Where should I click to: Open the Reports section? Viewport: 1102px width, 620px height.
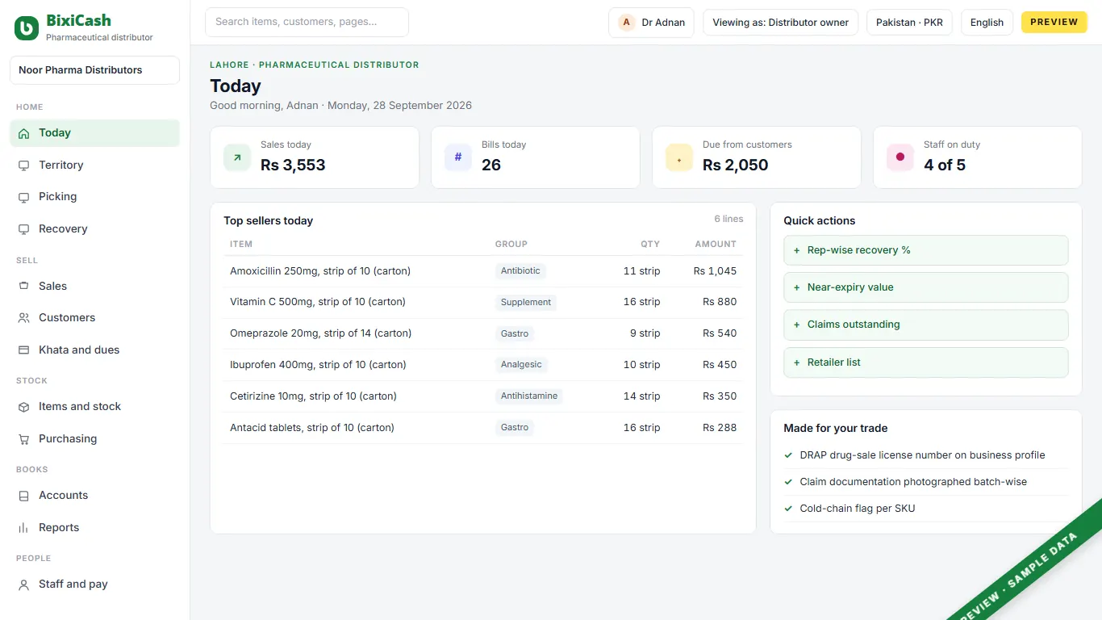pyautogui.click(x=94, y=528)
